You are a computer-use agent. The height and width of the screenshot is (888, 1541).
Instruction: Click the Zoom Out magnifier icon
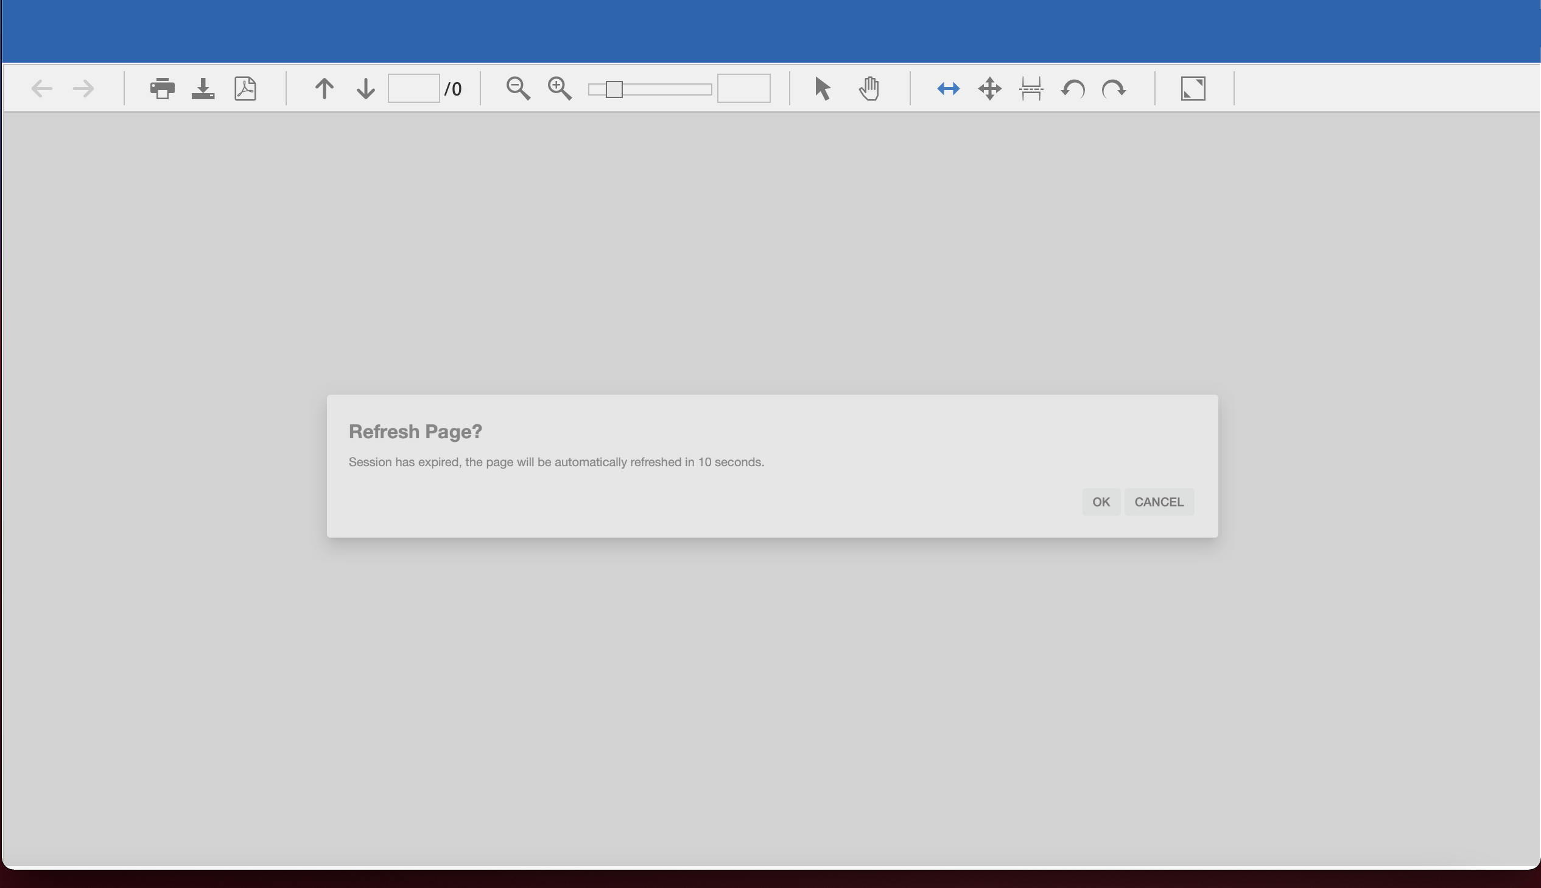tap(518, 88)
